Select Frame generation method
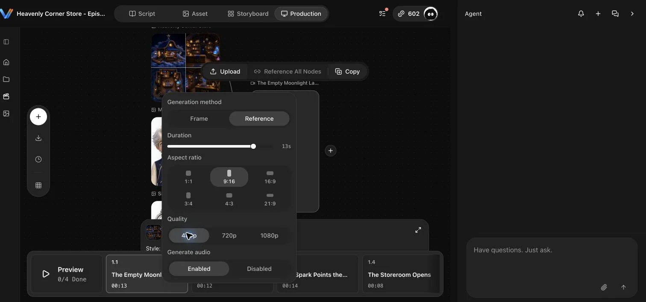 199,119
